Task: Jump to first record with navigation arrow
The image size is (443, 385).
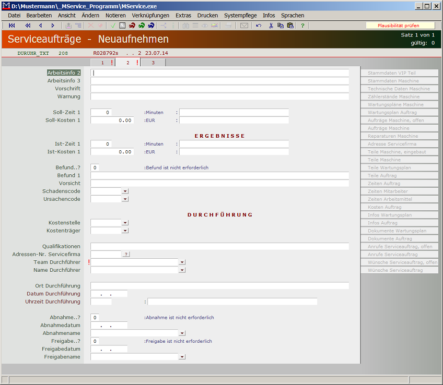Action: tap(12, 26)
